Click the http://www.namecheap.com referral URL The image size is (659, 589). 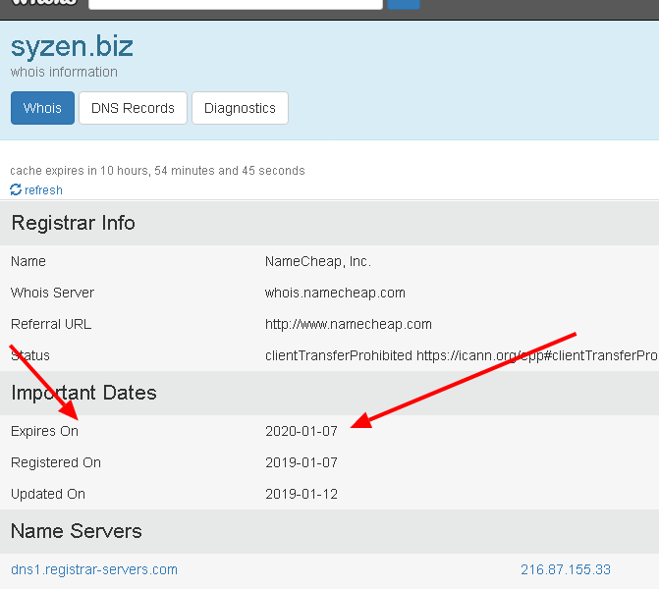click(348, 324)
